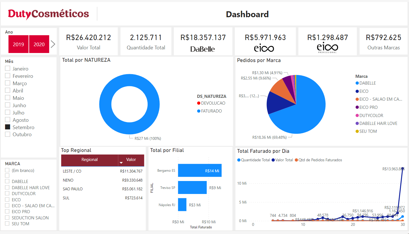Check the DABELLE HAIR LOVE filter checkbox
The width and height of the screenshot is (409, 234).
pos(7,187)
